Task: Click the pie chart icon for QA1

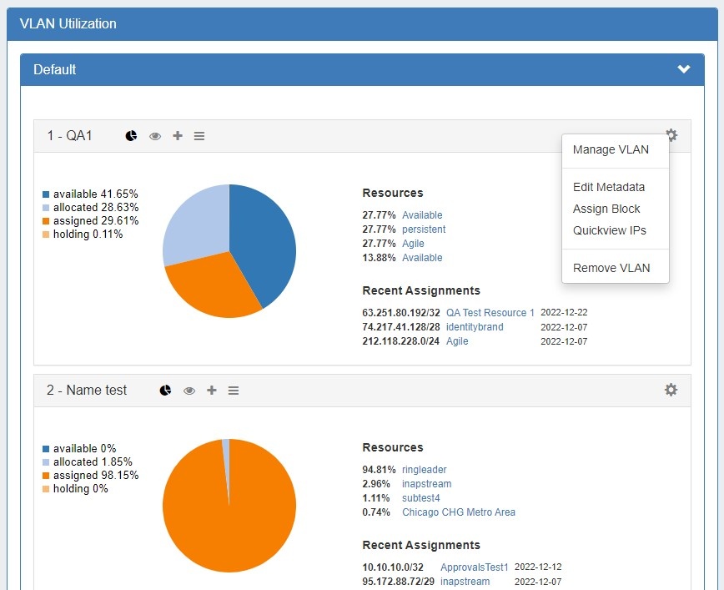Action: coord(131,136)
